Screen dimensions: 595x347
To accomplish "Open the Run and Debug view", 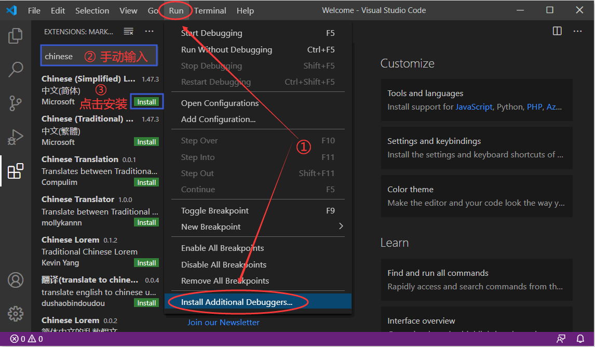I will [16, 137].
